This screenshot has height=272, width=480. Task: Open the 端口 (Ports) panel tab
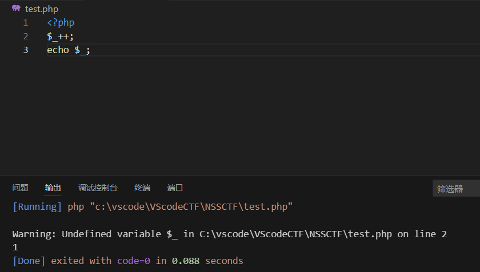click(x=175, y=188)
